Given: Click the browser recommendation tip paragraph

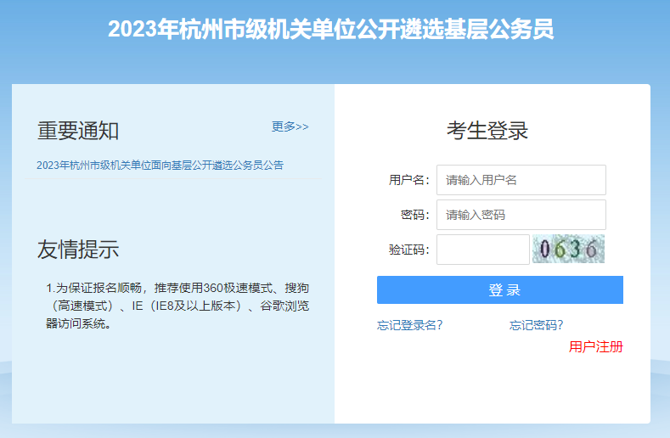Looking at the screenshot, I should pyautogui.click(x=177, y=305).
